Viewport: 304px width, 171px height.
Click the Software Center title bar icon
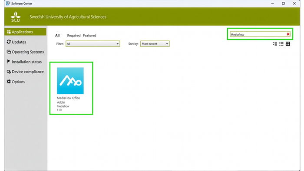tap(8, 3)
